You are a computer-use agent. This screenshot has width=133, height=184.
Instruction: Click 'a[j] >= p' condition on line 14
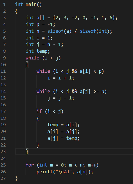pyautogui.click(x=92, y=92)
